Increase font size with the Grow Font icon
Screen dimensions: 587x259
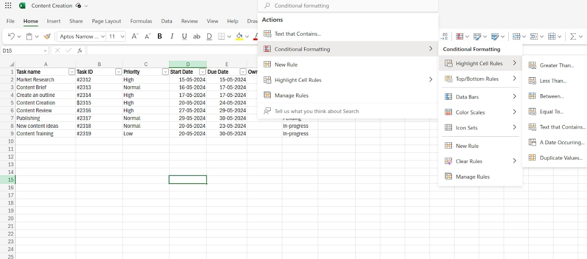click(x=135, y=36)
